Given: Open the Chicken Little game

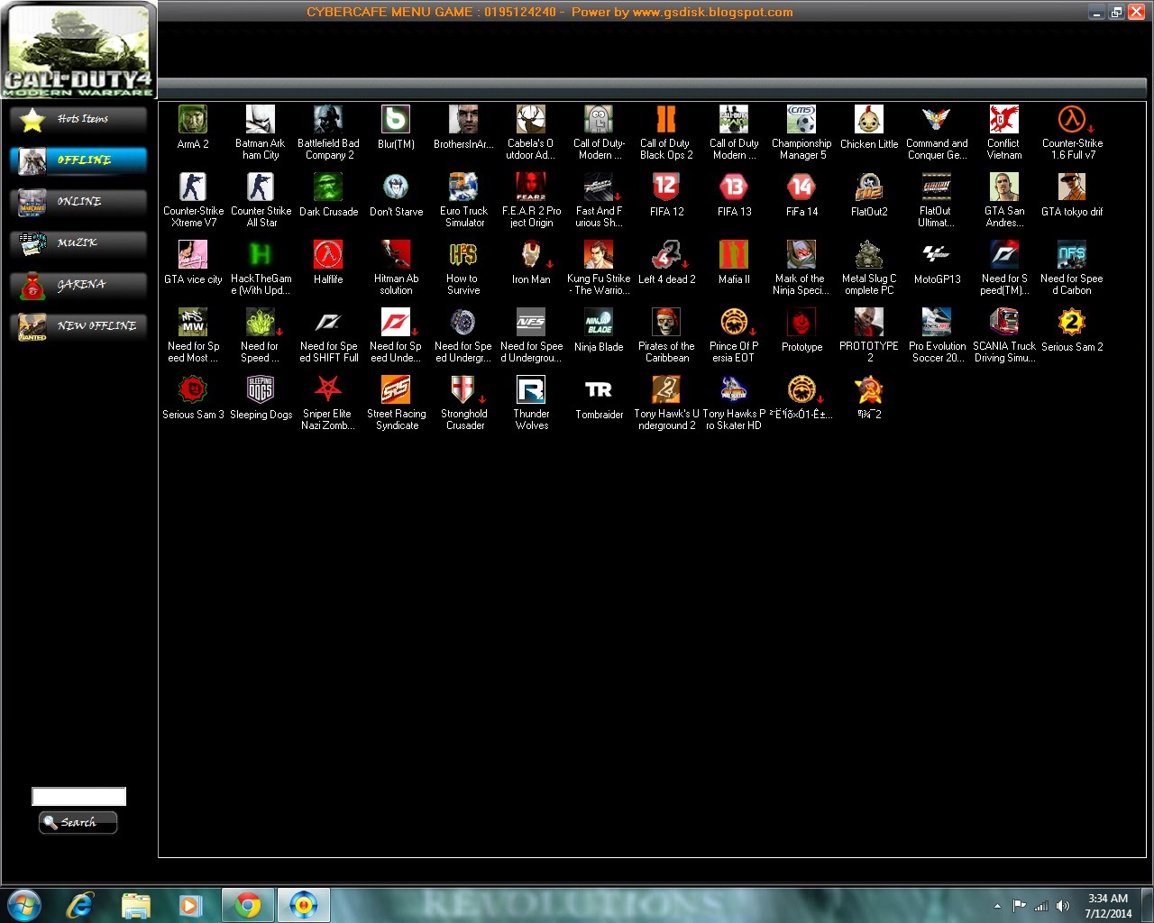Looking at the screenshot, I should click(869, 119).
